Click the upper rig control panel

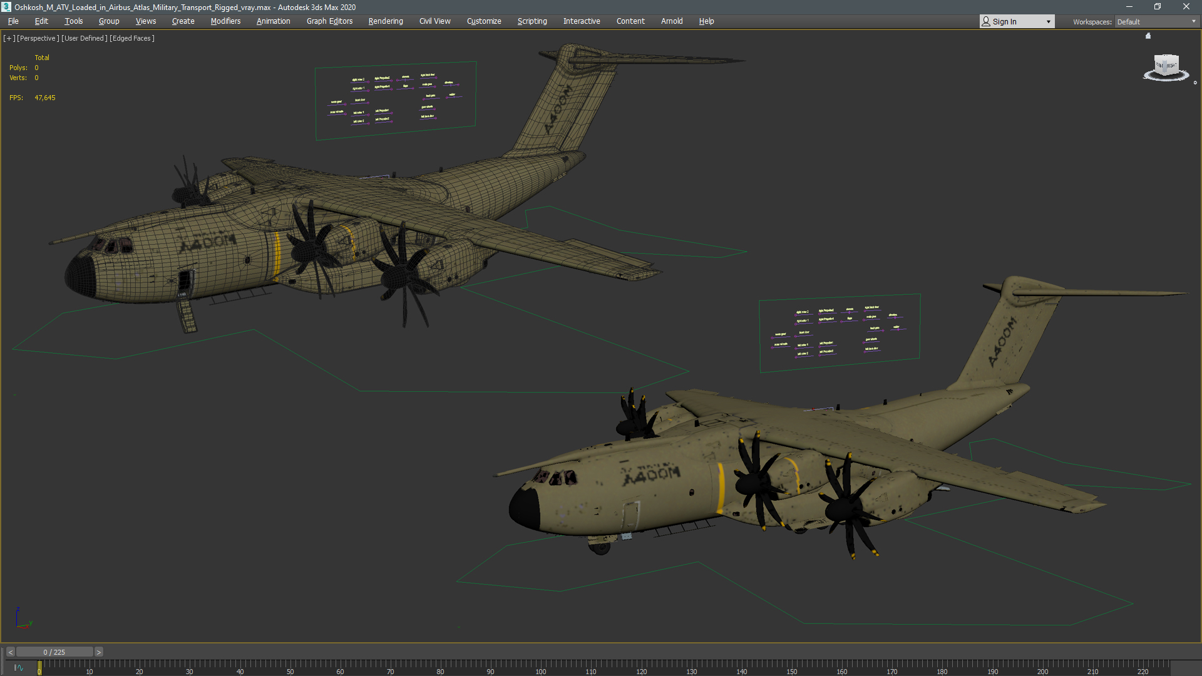(x=396, y=100)
